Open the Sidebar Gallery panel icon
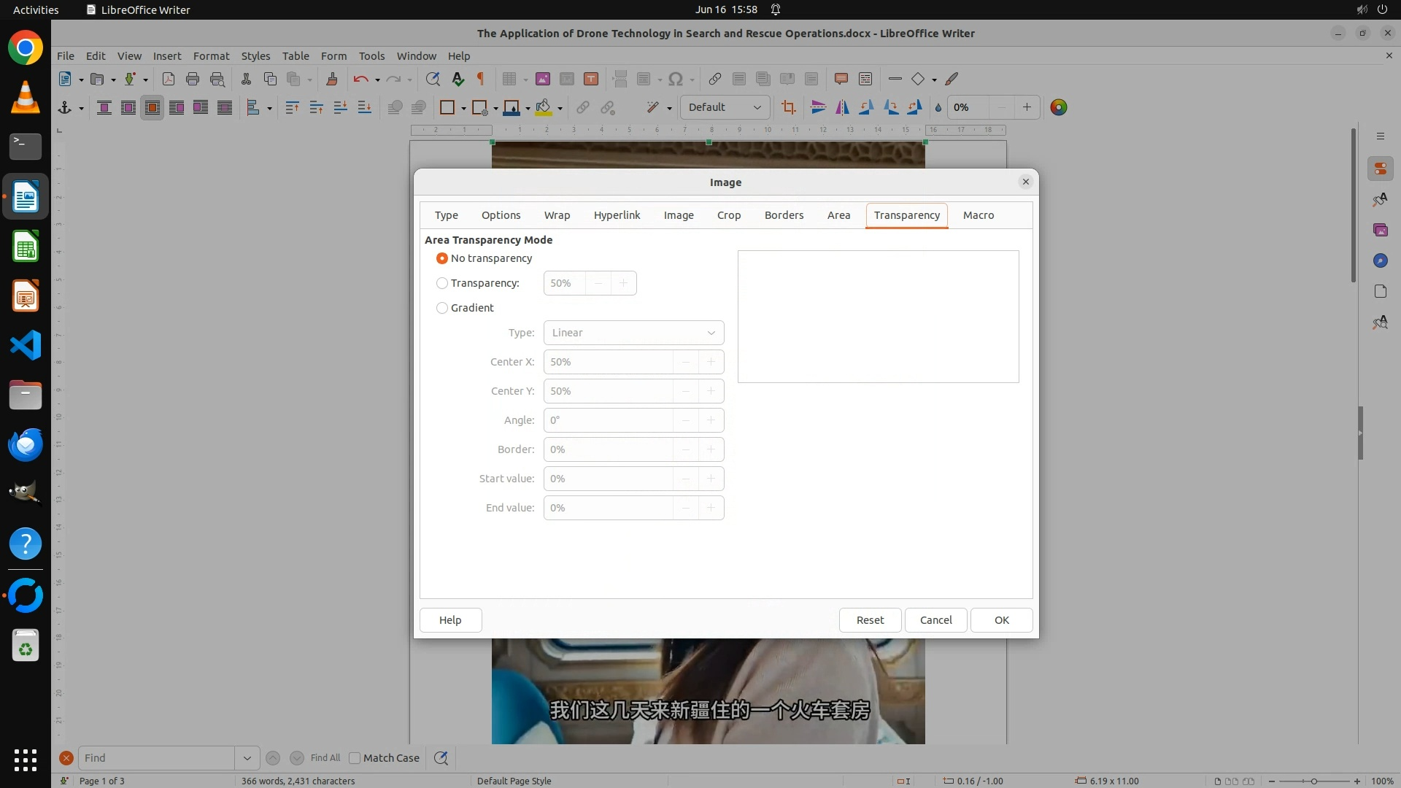Screen dimensions: 1401x788 coord(1380,231)
